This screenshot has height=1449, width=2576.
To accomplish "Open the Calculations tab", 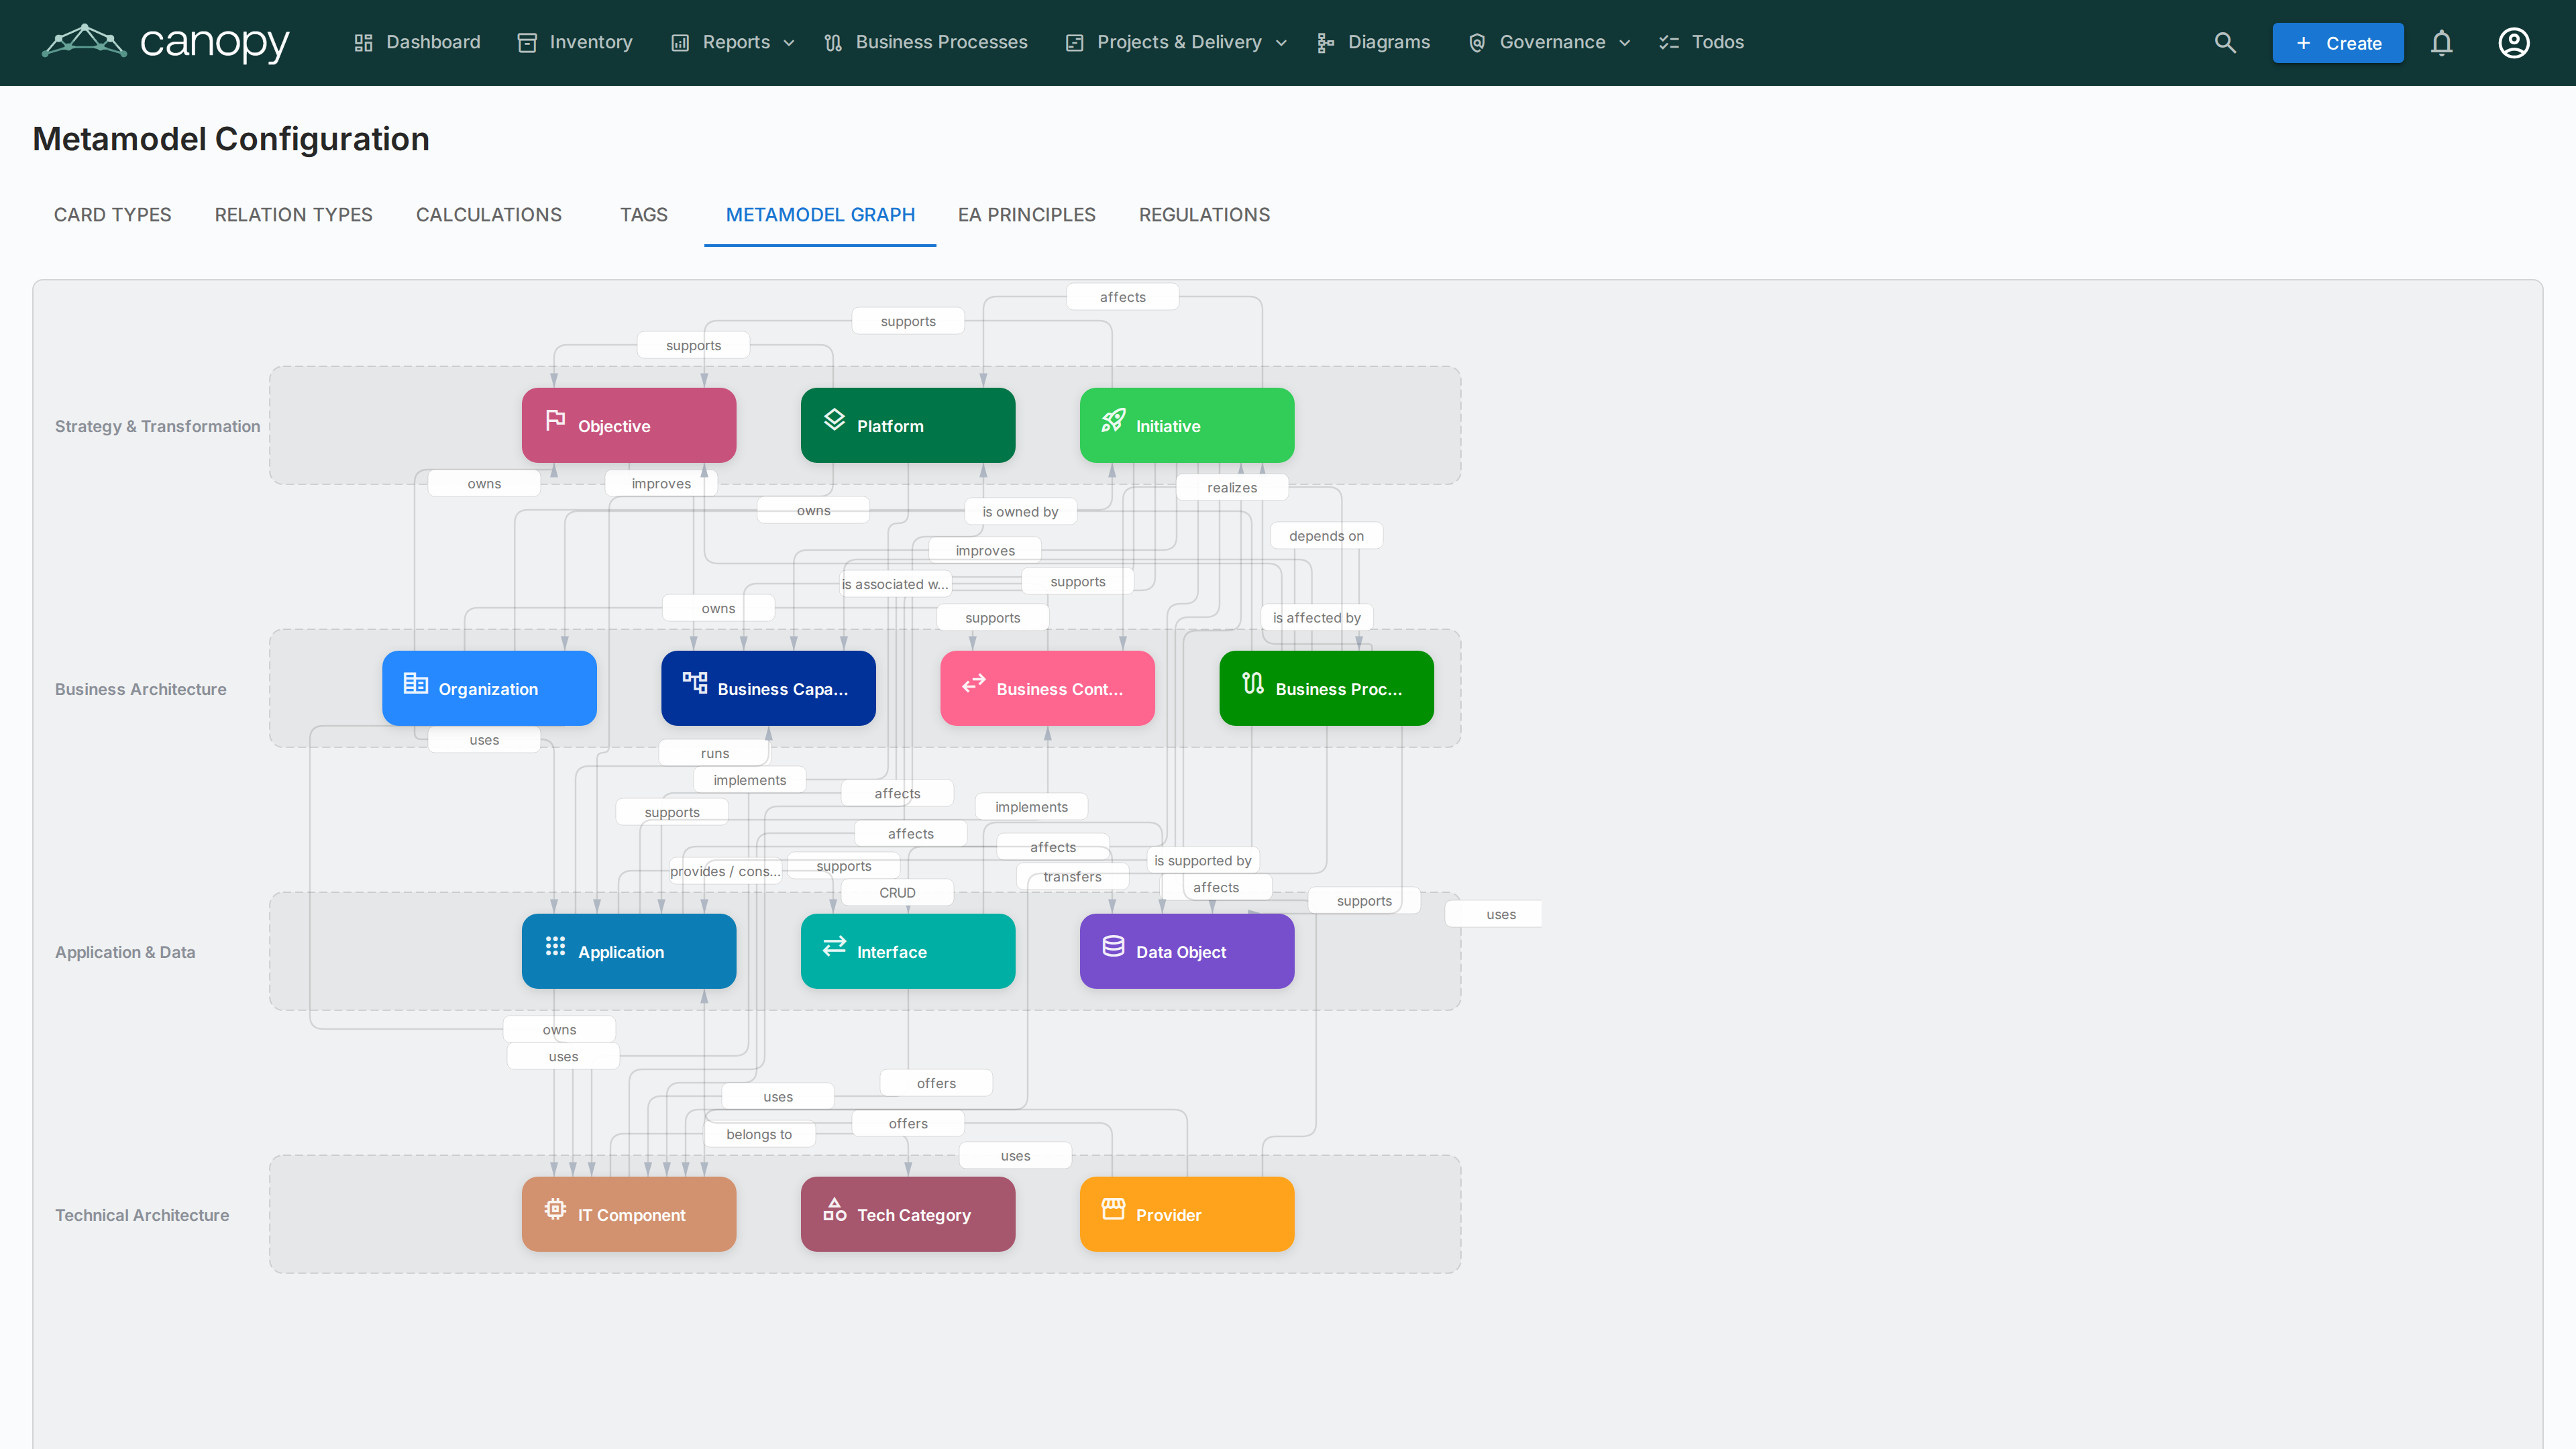I will 489,215.
